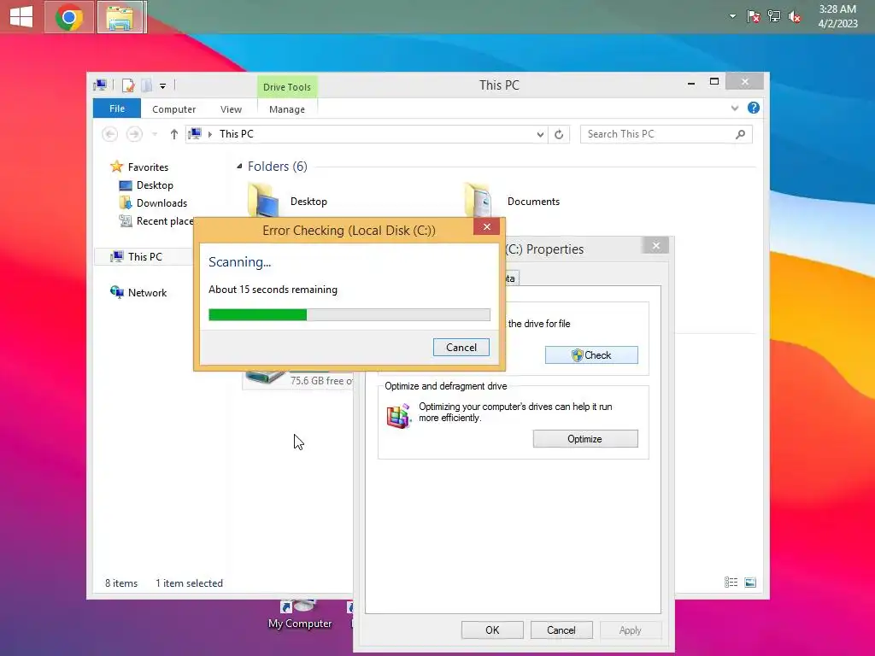875x656 pixels.
Task: Show hidden system tray icons arrow
Action: pyautogui.click(x=732, y=16)
